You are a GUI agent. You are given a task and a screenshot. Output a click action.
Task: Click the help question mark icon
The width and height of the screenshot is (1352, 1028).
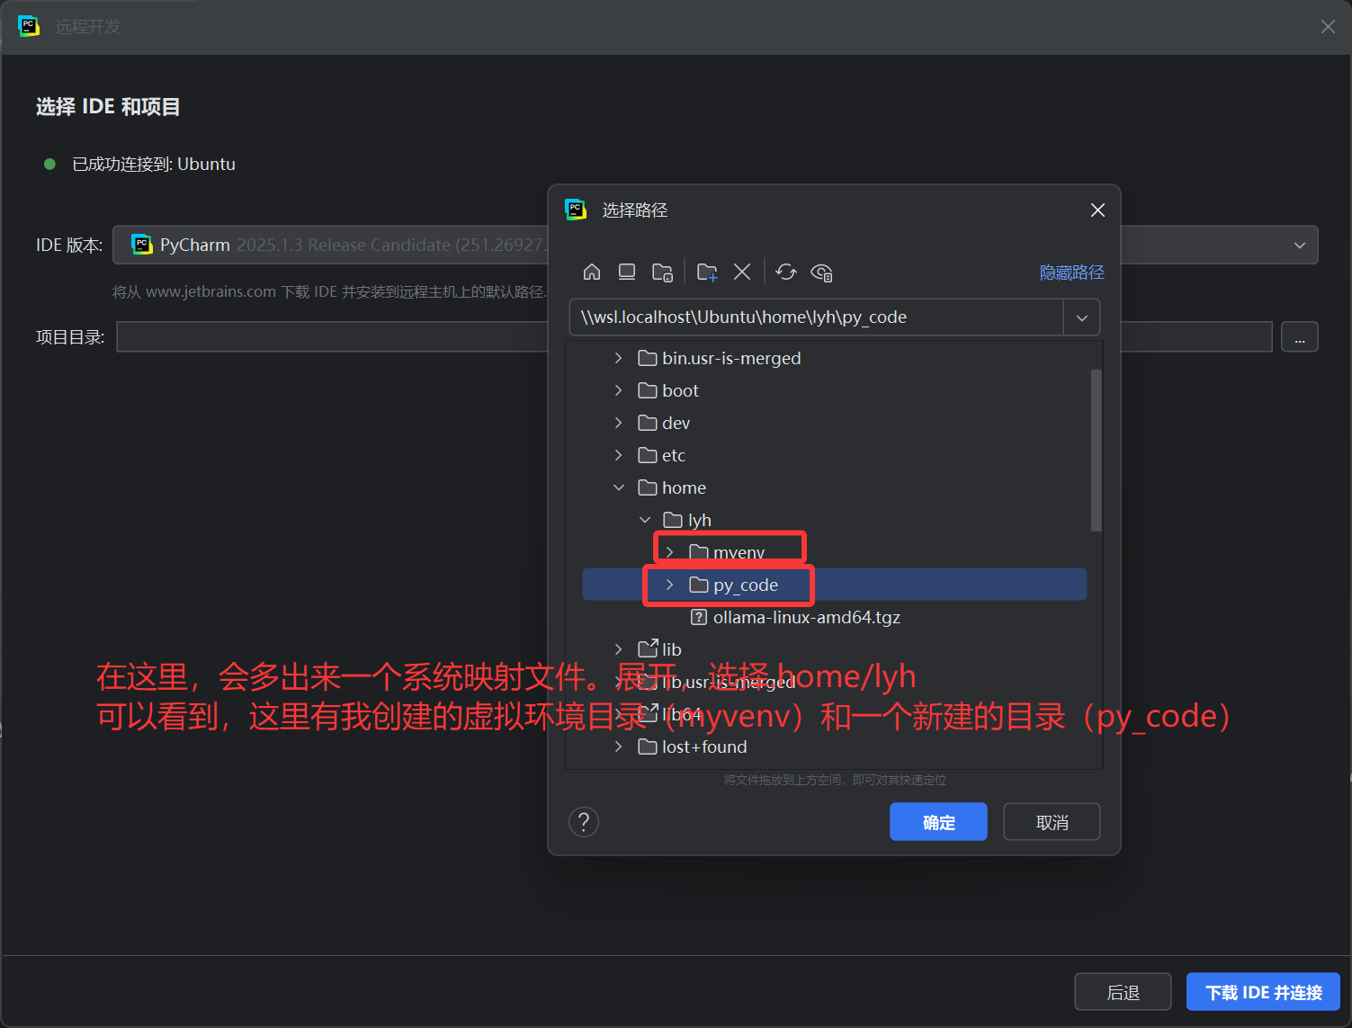583,821
